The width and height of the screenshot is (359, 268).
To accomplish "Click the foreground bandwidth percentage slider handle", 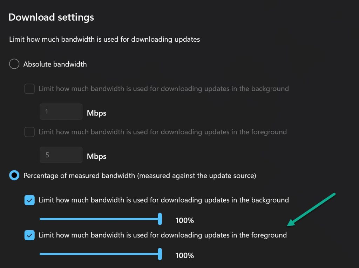I will click(x=160, y=254).
